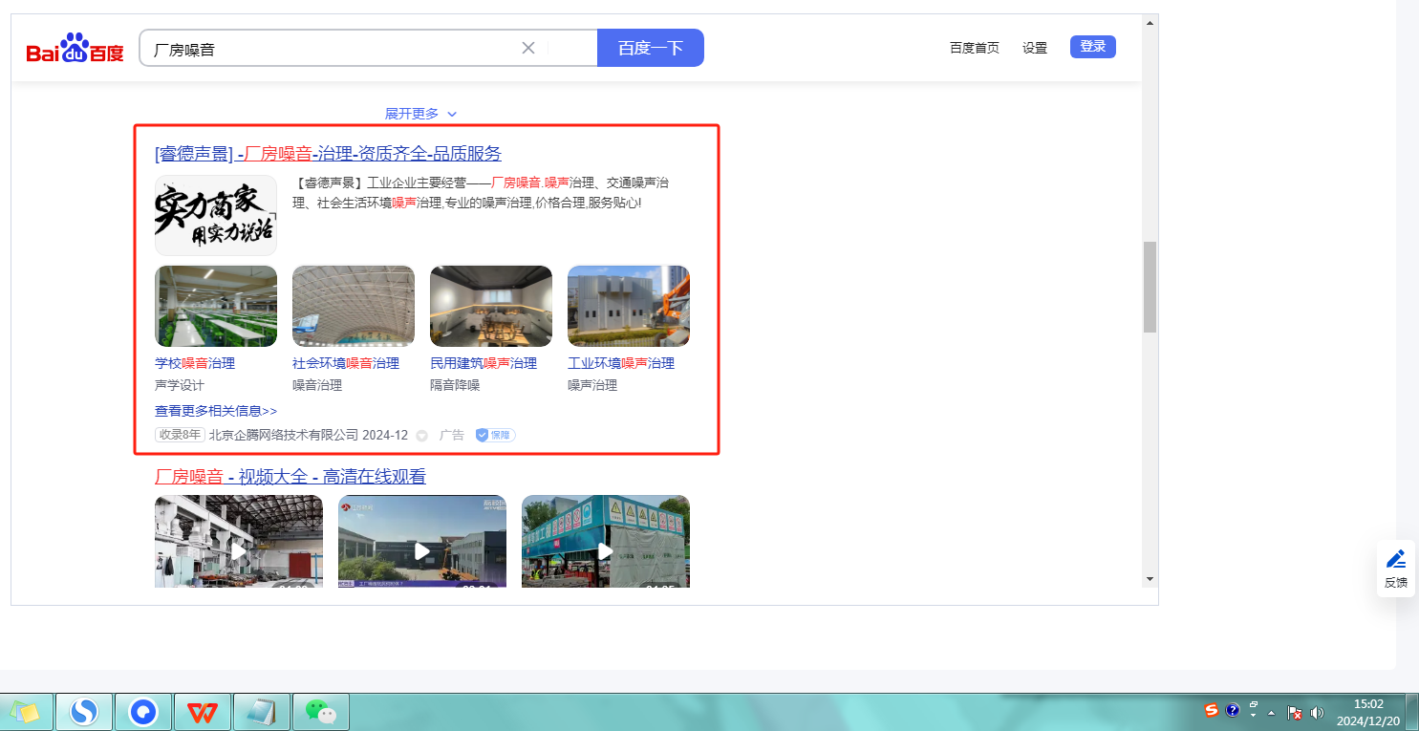Clear the search box with the X icon
This screenshot has width=1419, height=731.
point(527,48)
